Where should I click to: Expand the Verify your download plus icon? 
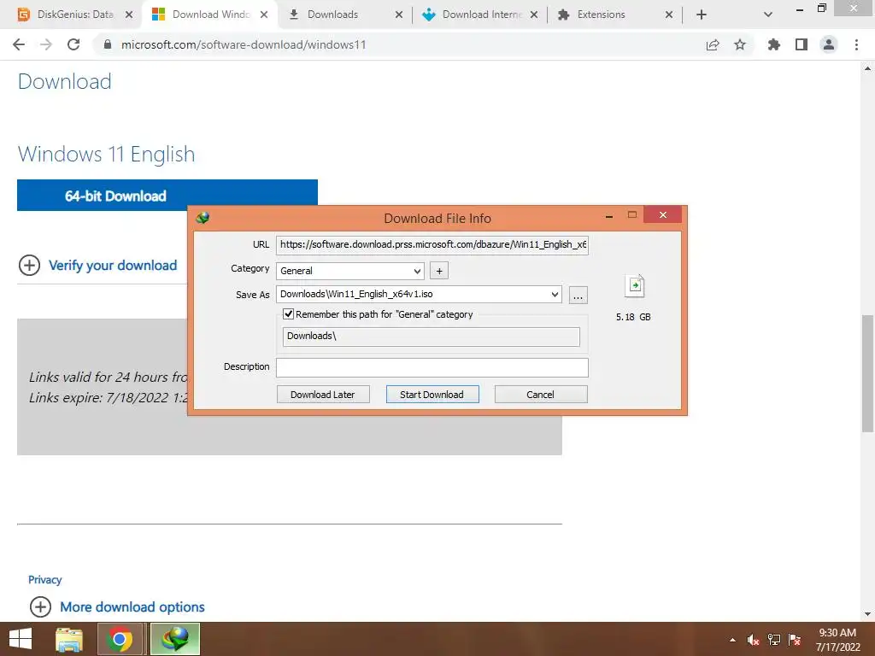point(30,266)
